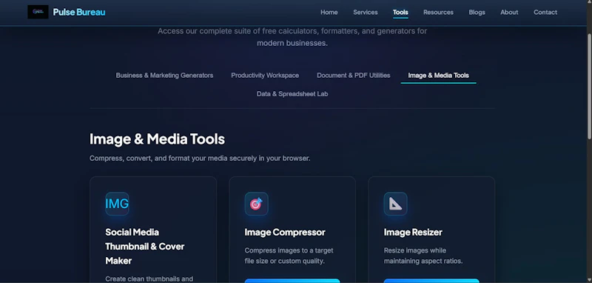Click 'Create clean thumbnails and' description text
The height and width of the screenshot is (283, 592).
(149, 279)
